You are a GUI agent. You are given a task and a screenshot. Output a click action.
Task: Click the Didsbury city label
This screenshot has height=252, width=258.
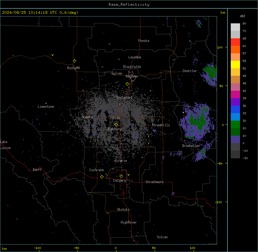point(114,129)
